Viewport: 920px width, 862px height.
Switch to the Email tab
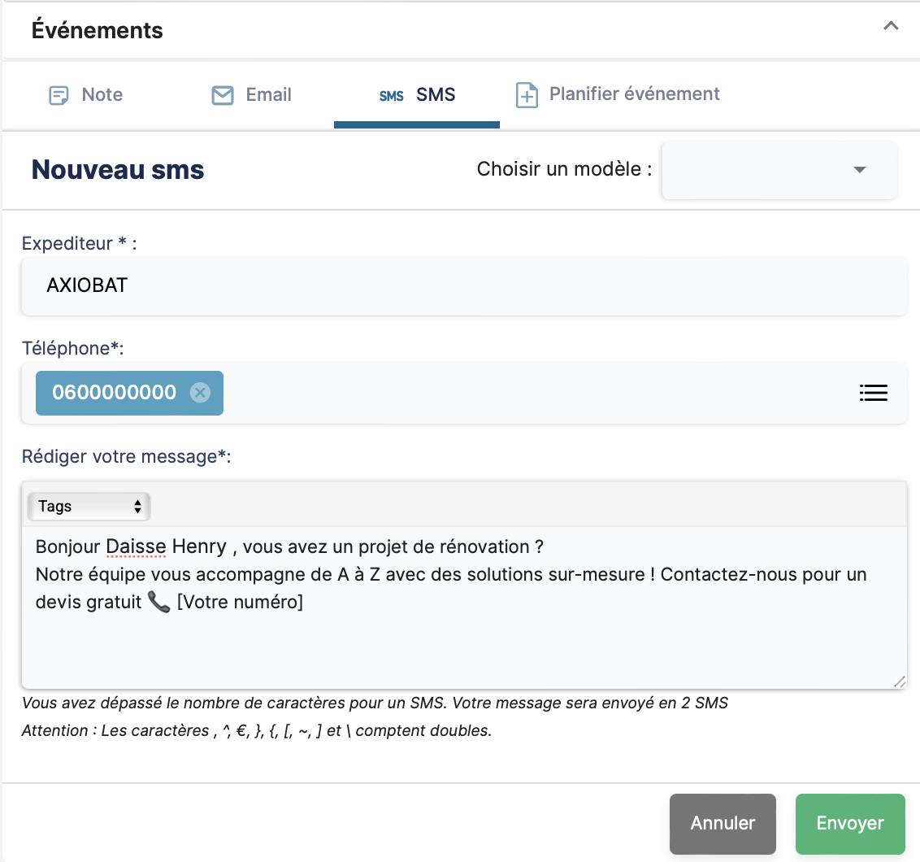(268, 95)
